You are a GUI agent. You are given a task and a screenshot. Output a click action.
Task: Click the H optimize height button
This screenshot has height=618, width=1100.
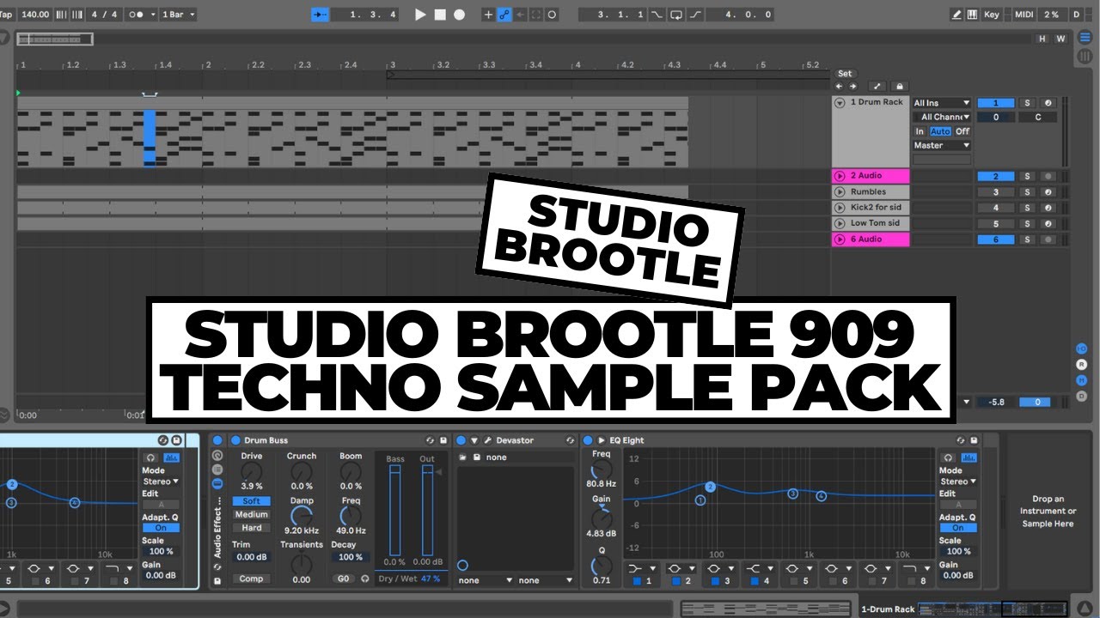pyautogui.click(x=1043, y=39)
